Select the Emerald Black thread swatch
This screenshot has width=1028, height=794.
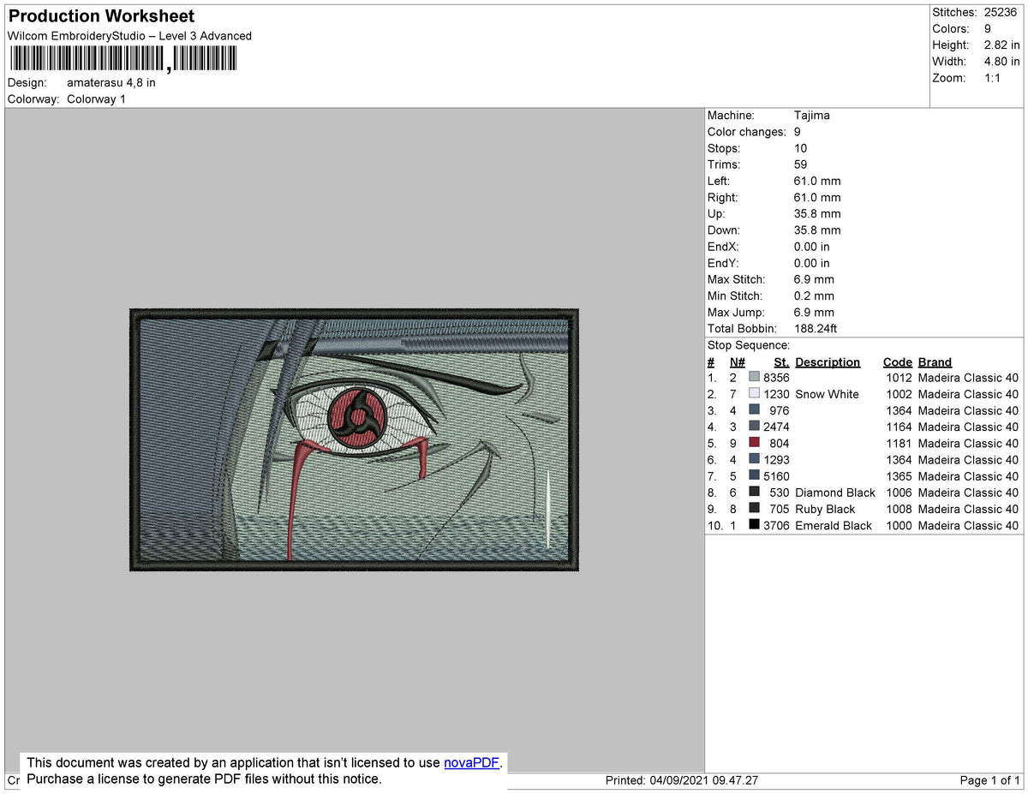(x=754, y=525)
